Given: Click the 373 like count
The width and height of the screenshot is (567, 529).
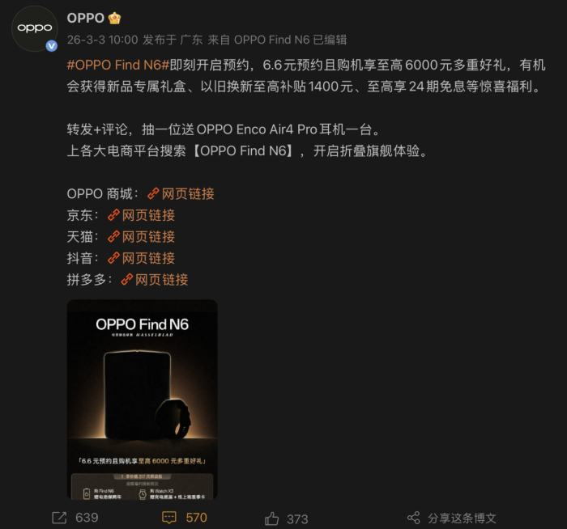Looking at the screenshot, I should pyautogui.click(x=297, y=519).
